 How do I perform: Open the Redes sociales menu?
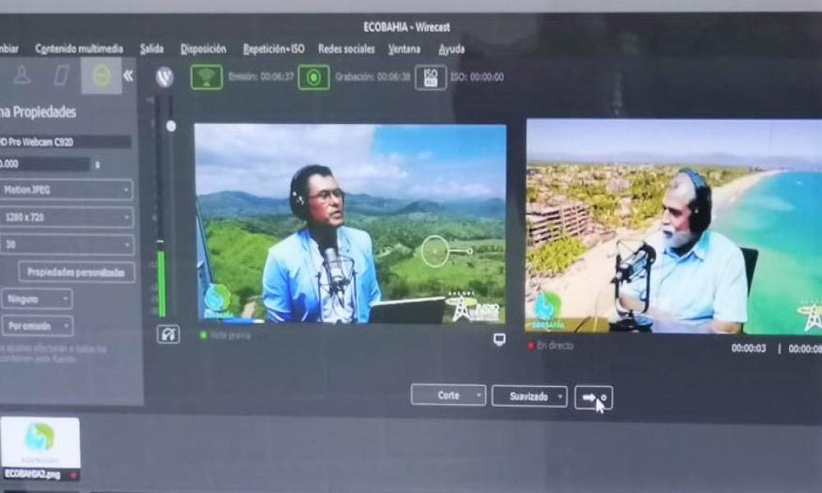pos(346,49)
